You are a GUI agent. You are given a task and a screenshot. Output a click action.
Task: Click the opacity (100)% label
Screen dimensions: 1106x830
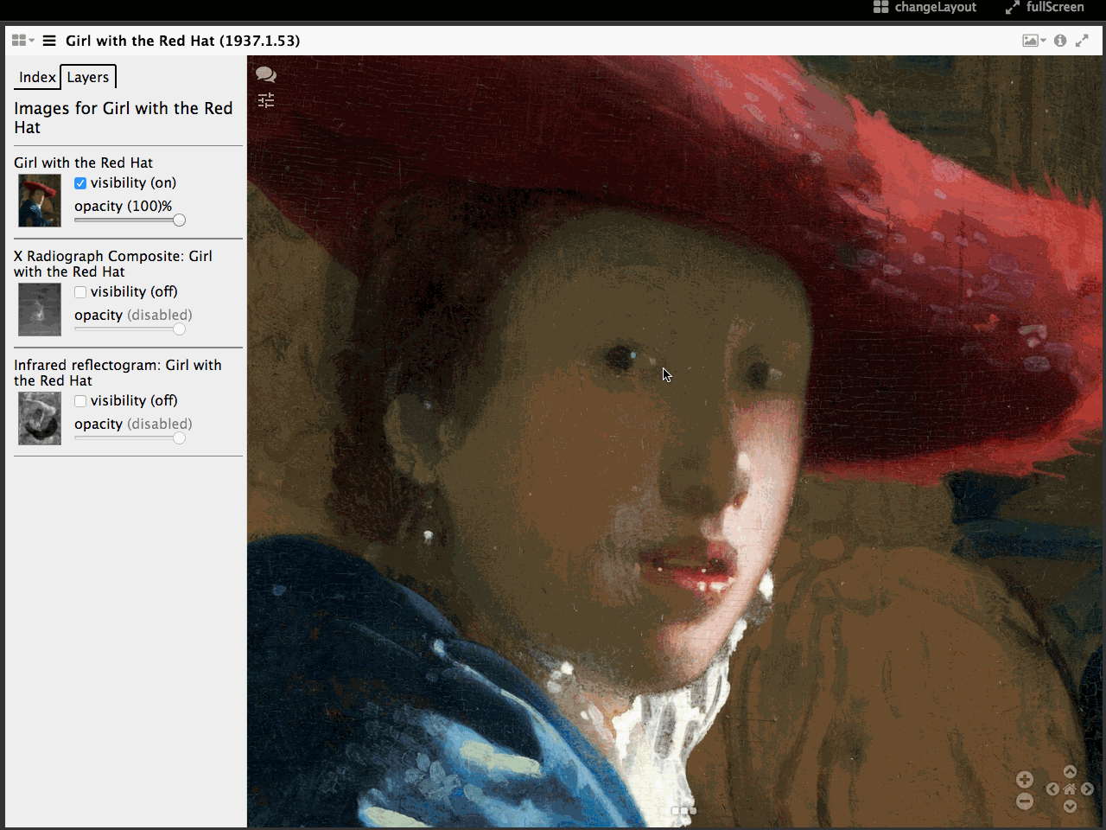point(123,206)
